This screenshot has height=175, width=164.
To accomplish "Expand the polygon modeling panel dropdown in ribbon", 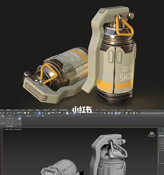I will click(x=10, y=126).
